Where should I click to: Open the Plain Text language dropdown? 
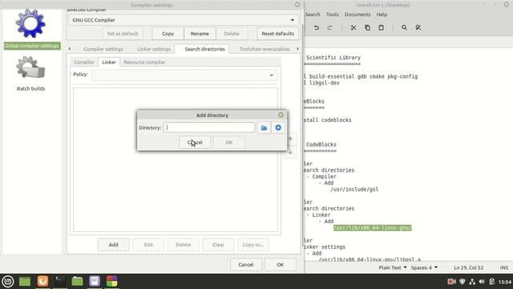[x=393, y=267]
